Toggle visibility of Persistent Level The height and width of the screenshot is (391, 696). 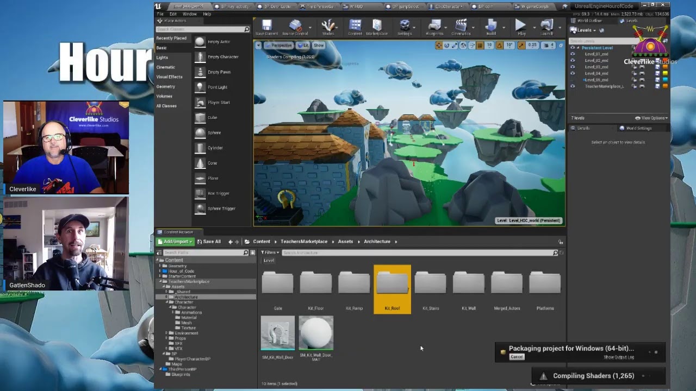(x=572, y=48)
